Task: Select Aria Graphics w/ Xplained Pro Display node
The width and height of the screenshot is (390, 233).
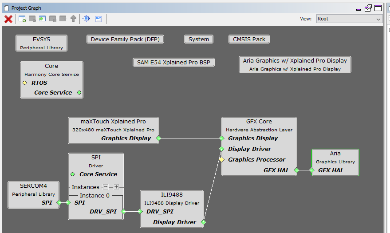Action: 295,64
